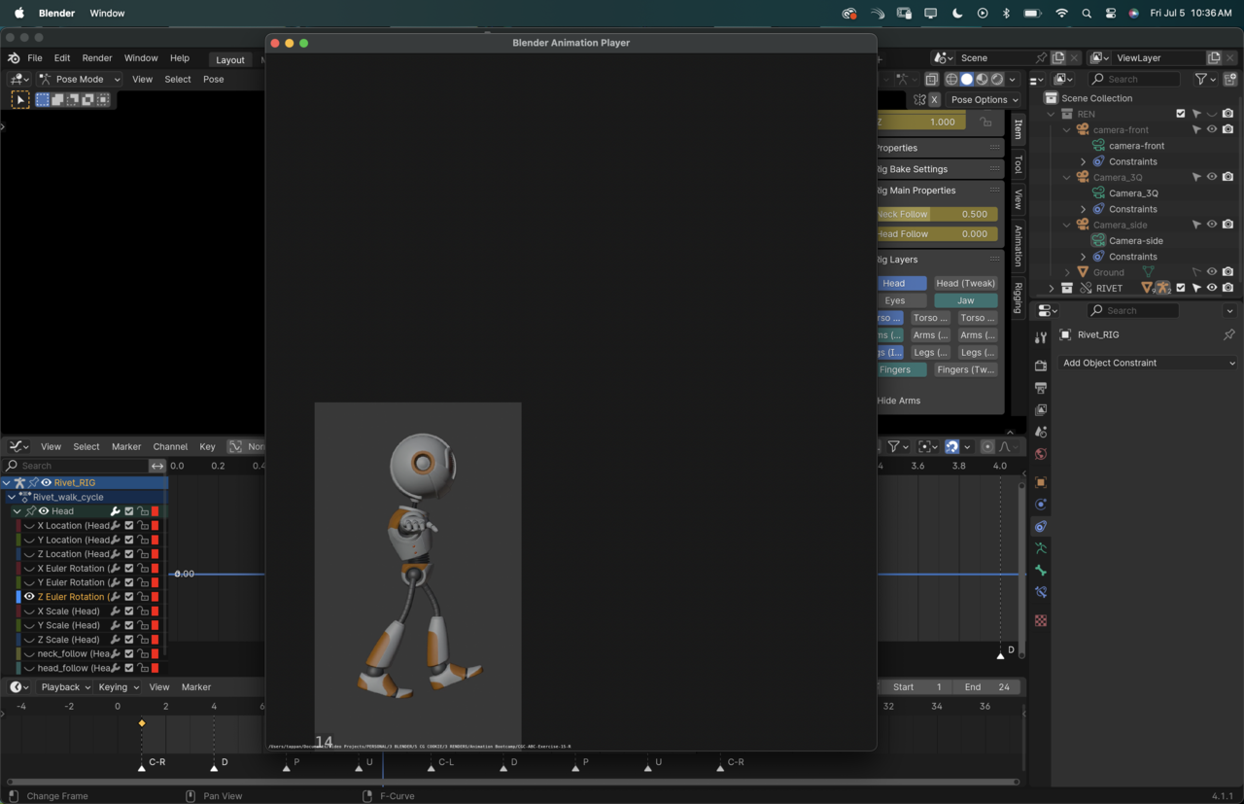
Task: Select solid viewport shading mode
Action: [x=967, y=80]
